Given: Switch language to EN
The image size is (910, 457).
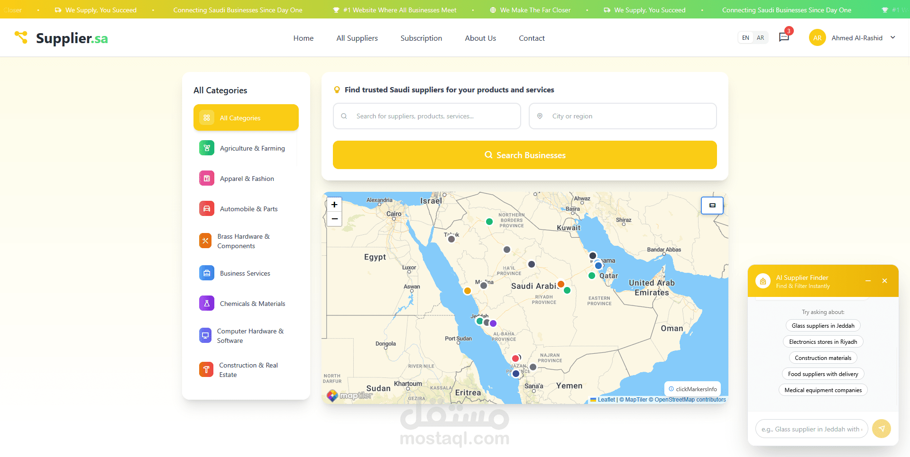Looking at the screenshot, I should tap(745, 38).
